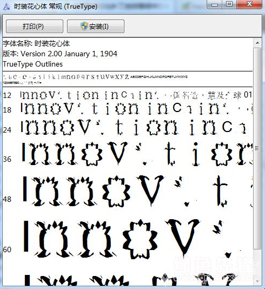Click the TrueType Outlines text line
This screenshot has width=265, height=289.
click(32, 64)
